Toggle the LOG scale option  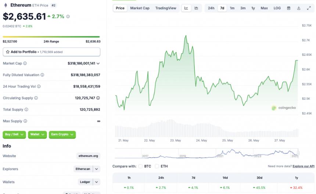pyautogui.click(x=277, y=8)
